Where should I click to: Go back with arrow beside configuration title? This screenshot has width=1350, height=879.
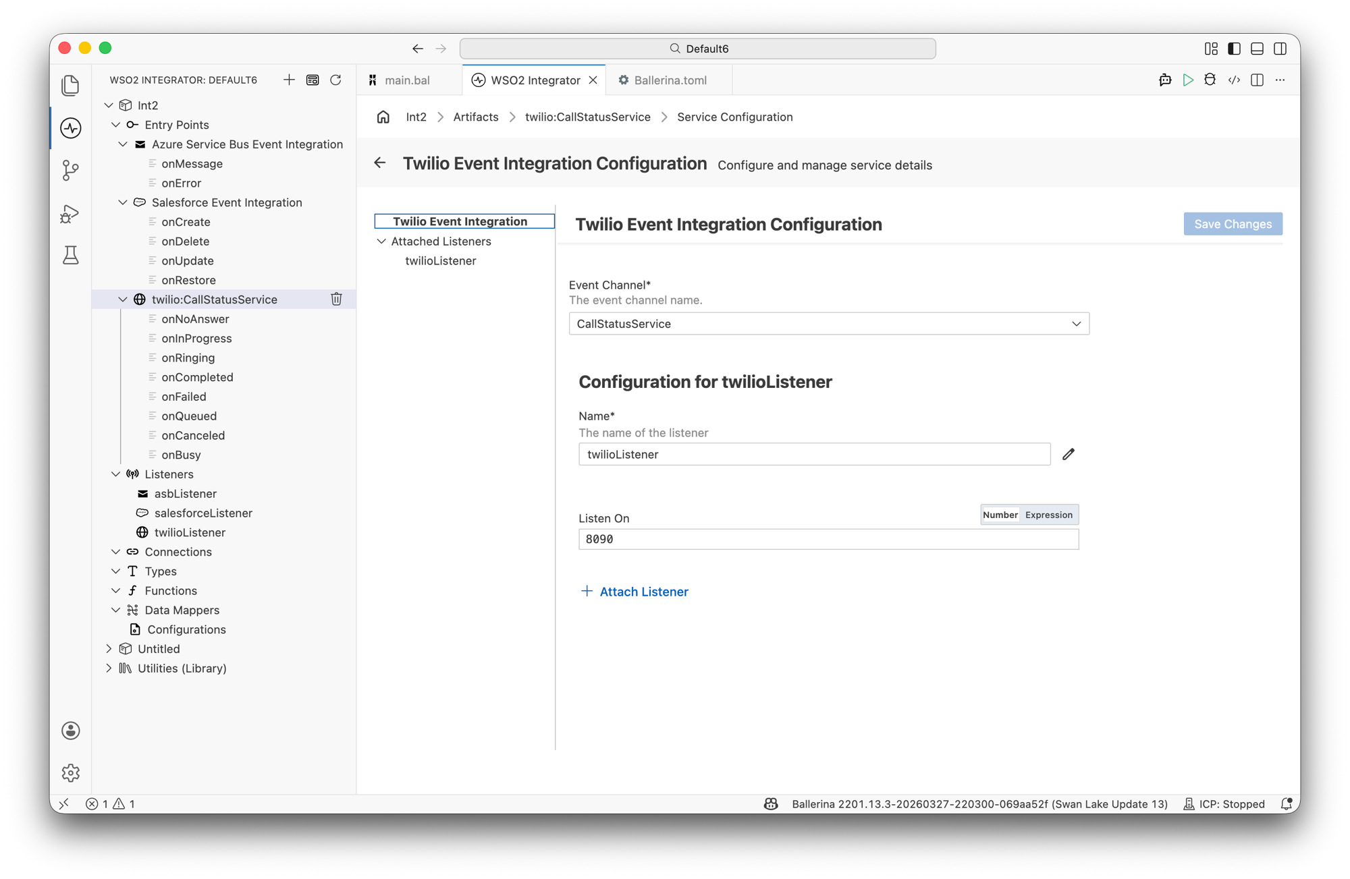[x=380, y=163]
